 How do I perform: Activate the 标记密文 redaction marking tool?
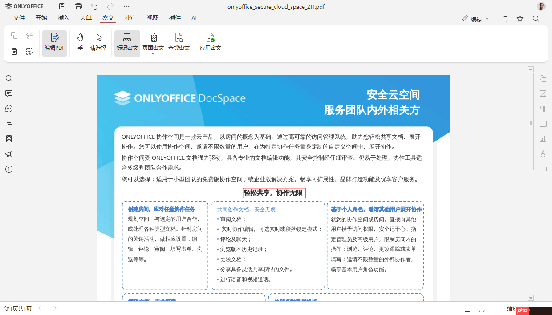(x=127, y=42)
